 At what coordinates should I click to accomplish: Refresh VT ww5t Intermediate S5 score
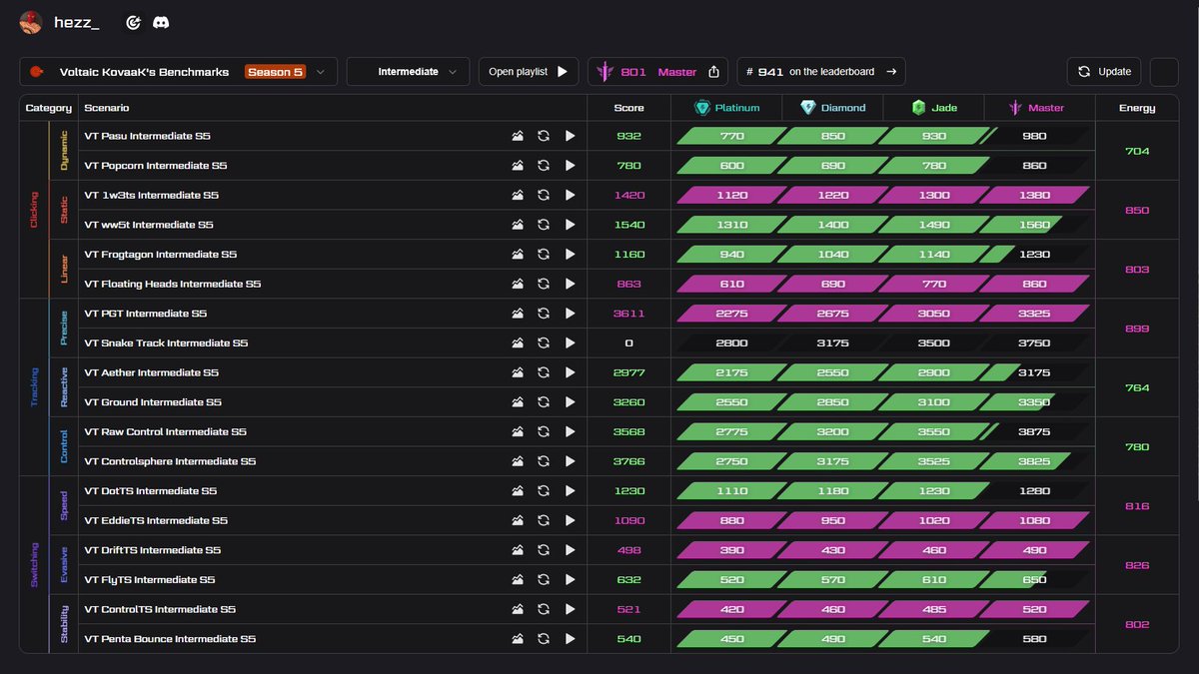click(544, 225)
